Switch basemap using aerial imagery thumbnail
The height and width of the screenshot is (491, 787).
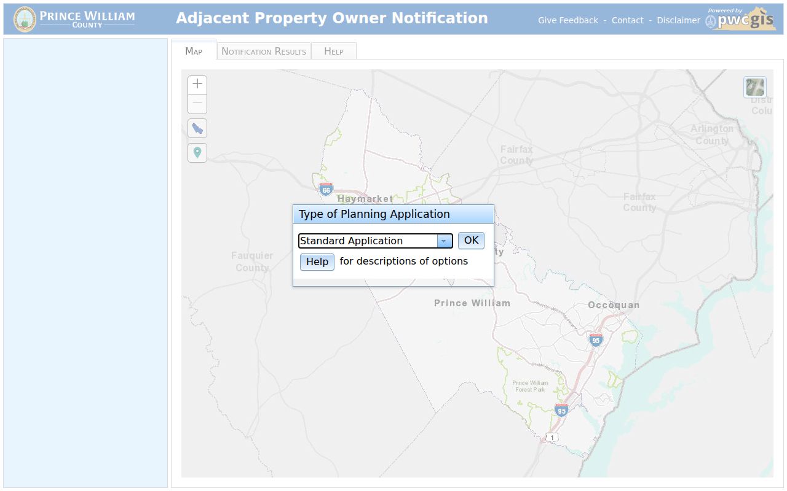[755, 87]
